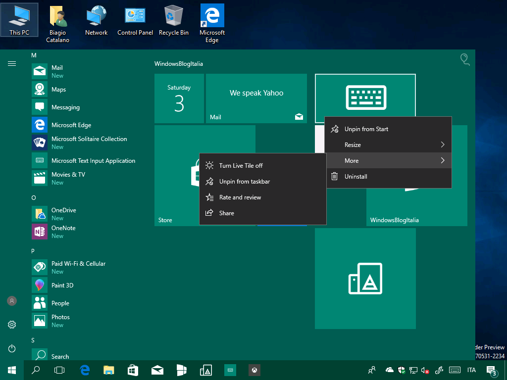Open the Microsoft Edge desktop shortcut

tap(212, 24)
